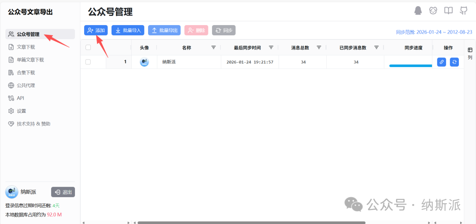Click the blue link icon for 纳斯派

coord(441,62)
